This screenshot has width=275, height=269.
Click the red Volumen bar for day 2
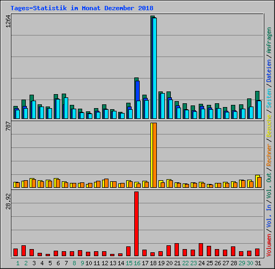(24, 251)
